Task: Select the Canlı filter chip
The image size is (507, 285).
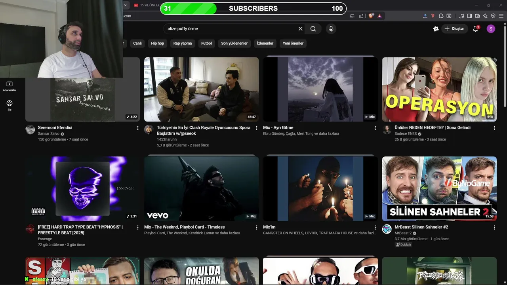Action: coord(137,44)
